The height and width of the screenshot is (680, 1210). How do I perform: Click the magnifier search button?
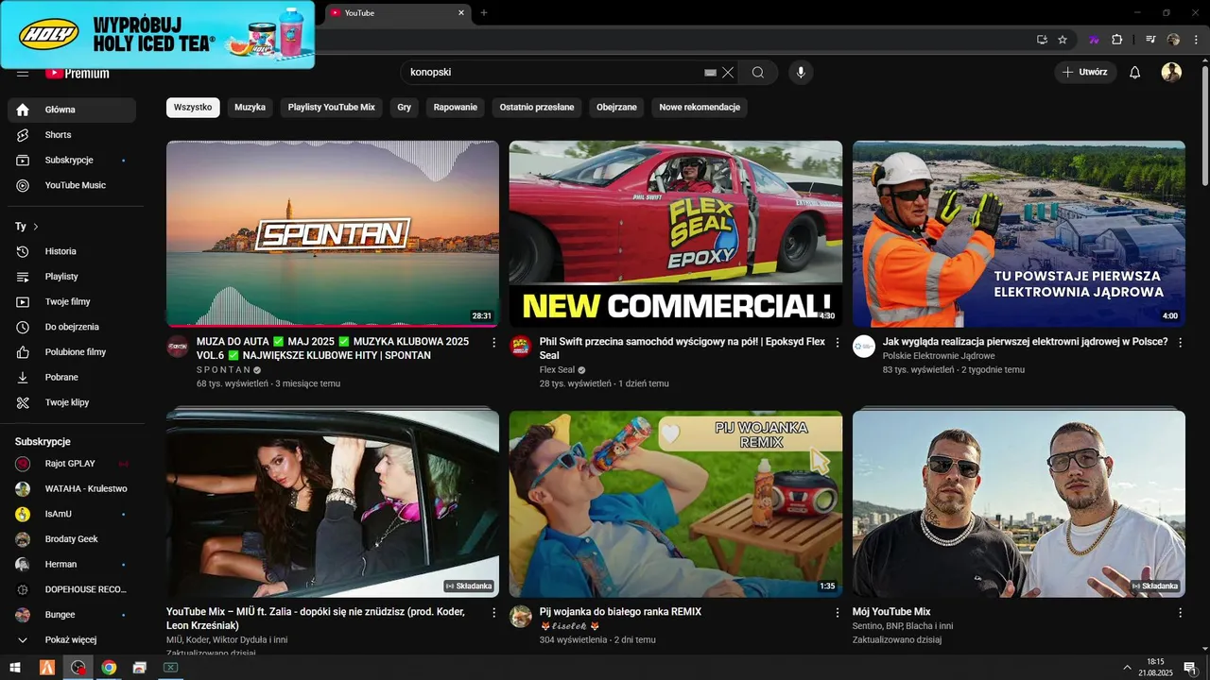758,73
